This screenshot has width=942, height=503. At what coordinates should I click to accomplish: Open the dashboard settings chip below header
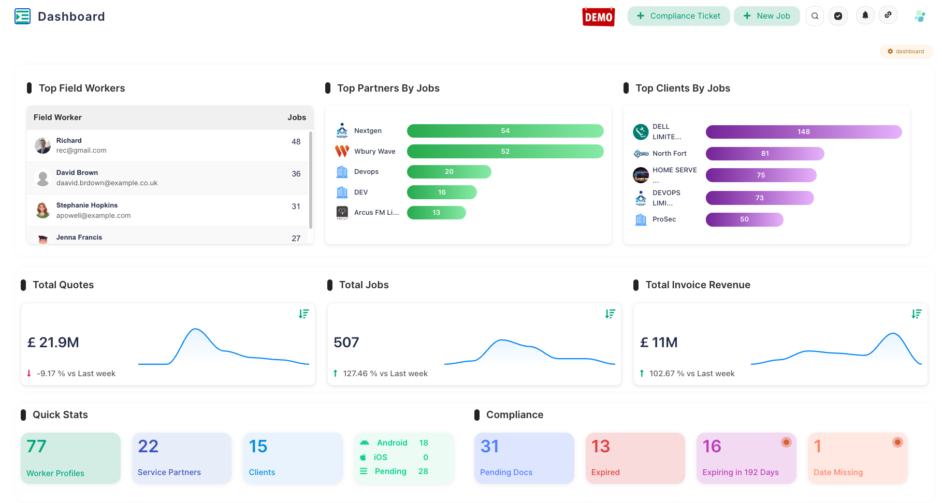point(906,51)
